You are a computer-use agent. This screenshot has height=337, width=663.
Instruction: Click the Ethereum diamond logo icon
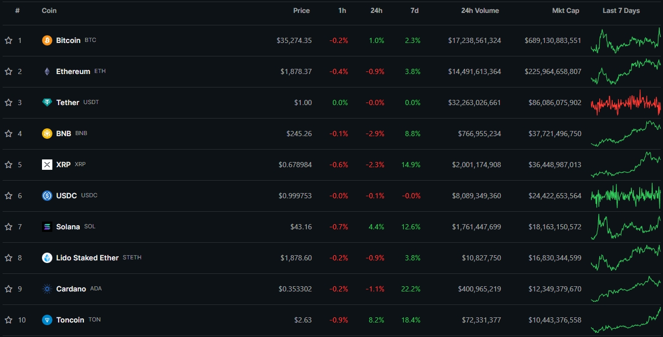[x=47, y=71]
